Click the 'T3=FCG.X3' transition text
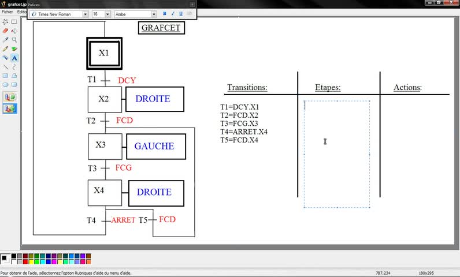Viewport: 460px width, 277px height. [x=239, y=123]
